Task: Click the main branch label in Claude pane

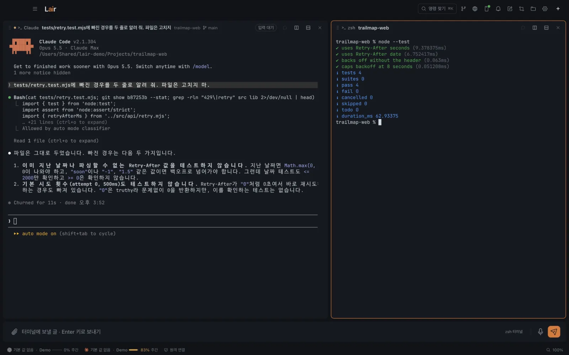Action: click(x=210, y=28)
